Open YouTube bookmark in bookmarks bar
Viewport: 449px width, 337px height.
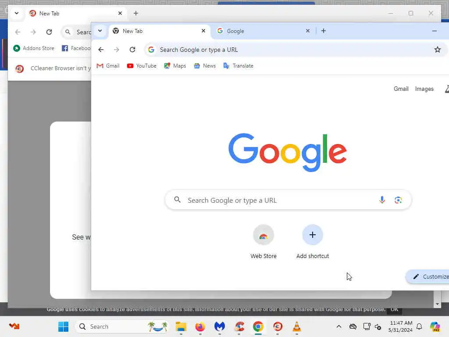click(142, 66)
